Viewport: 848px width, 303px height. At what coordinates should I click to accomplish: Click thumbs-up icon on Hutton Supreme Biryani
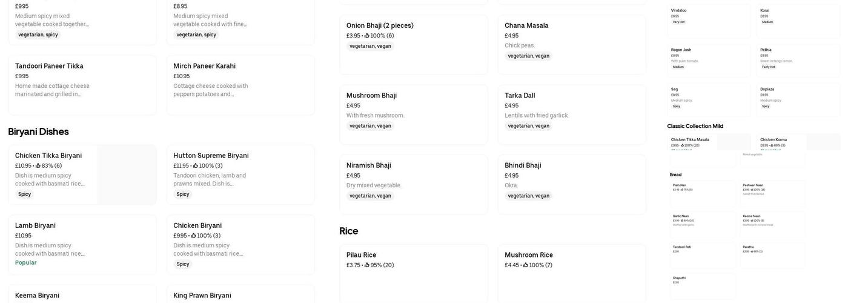pos(196,166)
